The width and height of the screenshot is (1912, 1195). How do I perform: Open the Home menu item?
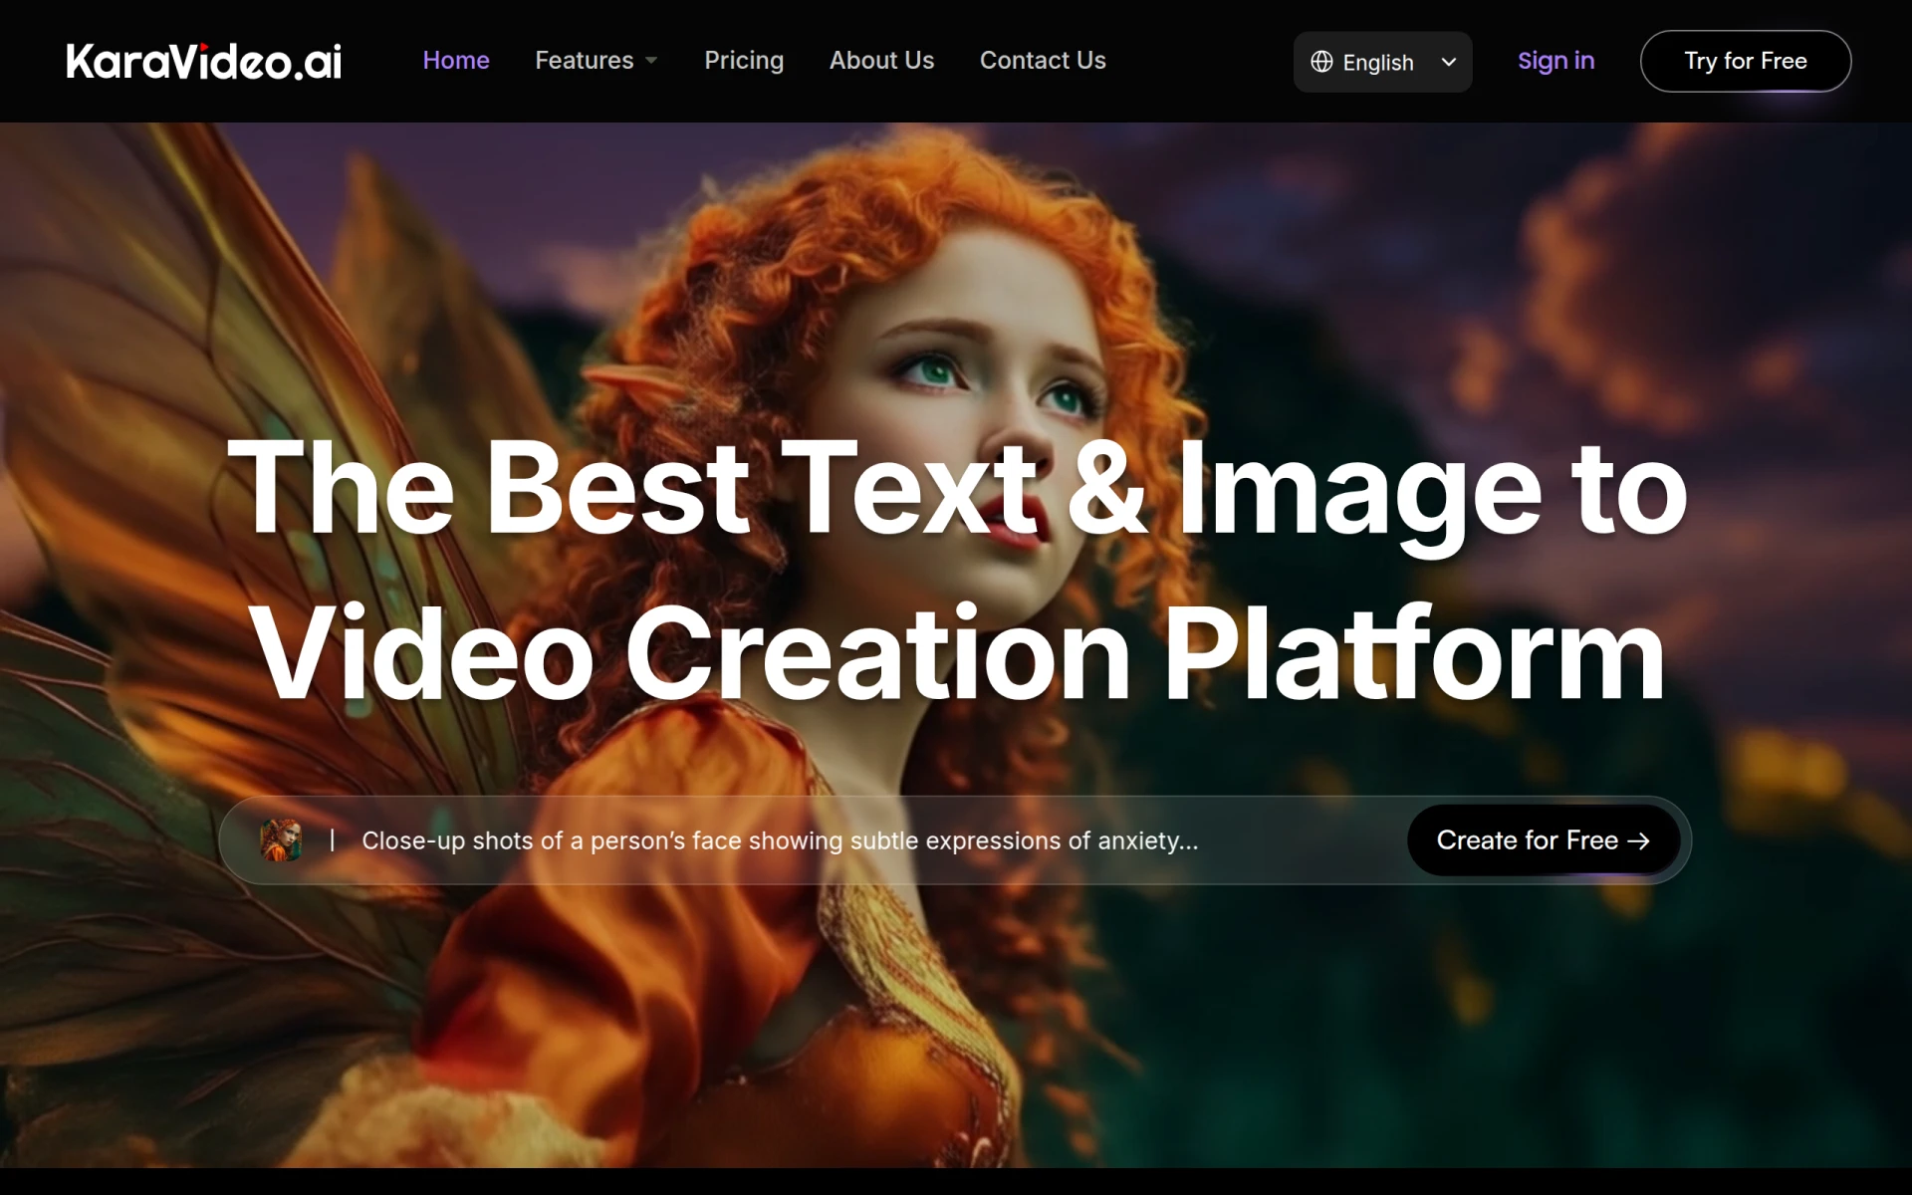(x=456, y=61)
